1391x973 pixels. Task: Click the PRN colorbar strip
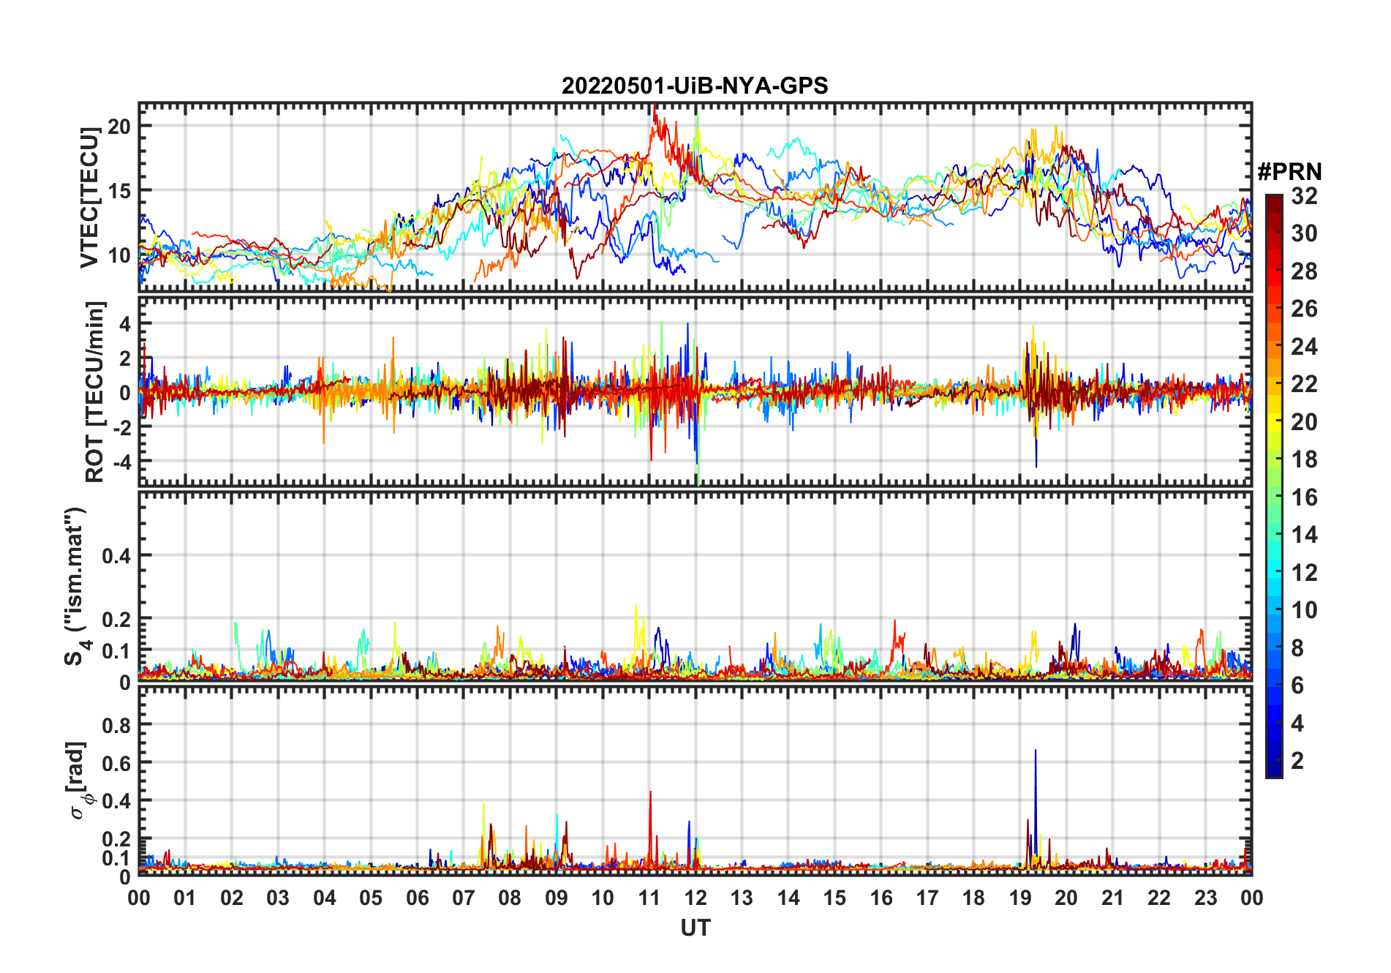(x=1274, y=486)
